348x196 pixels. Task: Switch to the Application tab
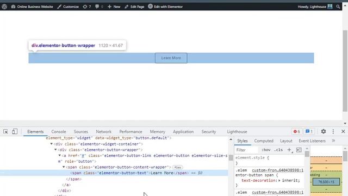(183, 132)
